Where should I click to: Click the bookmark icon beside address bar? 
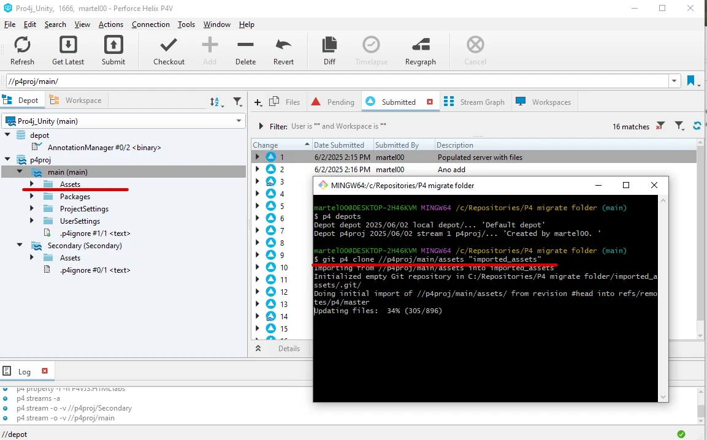(691, 81)
